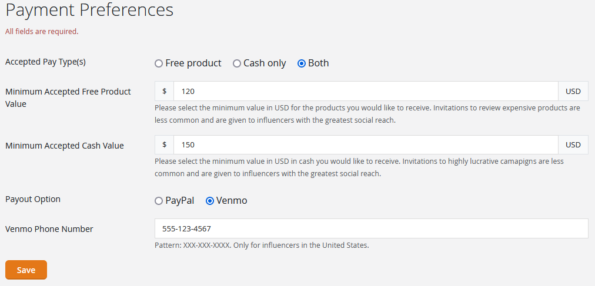Viewport: 595px width, 286px height.
Task: Select Both as accepted pay type
Action: point(302,63)
